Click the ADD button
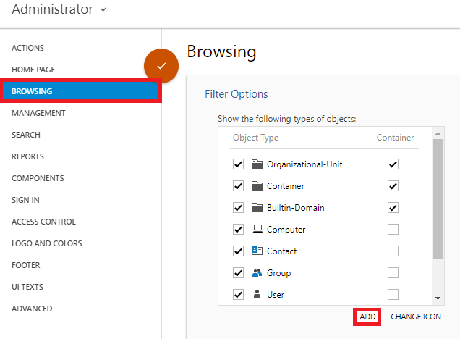The width and height of the screenshot is (460, 339). 367,317
